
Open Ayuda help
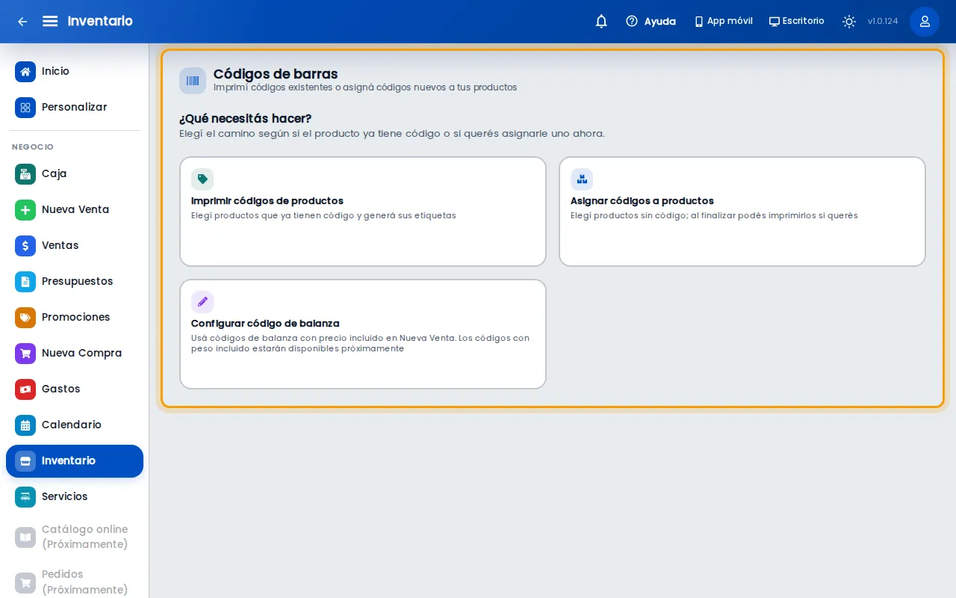tap(651, 21)
